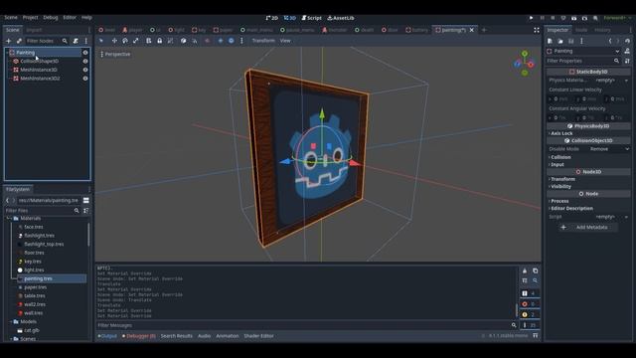Open Physics Material empty dropdown
This screenshot has height=358, width=636.
click(612, 81)
